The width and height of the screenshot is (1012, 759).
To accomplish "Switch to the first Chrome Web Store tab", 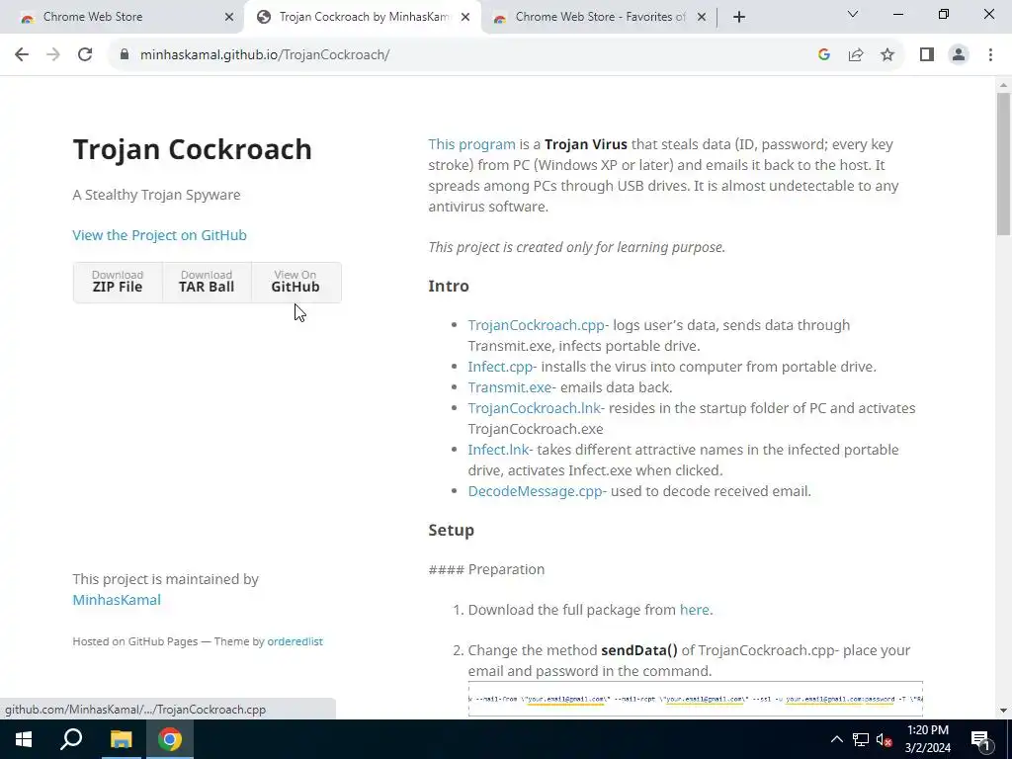I will [123, 17].
